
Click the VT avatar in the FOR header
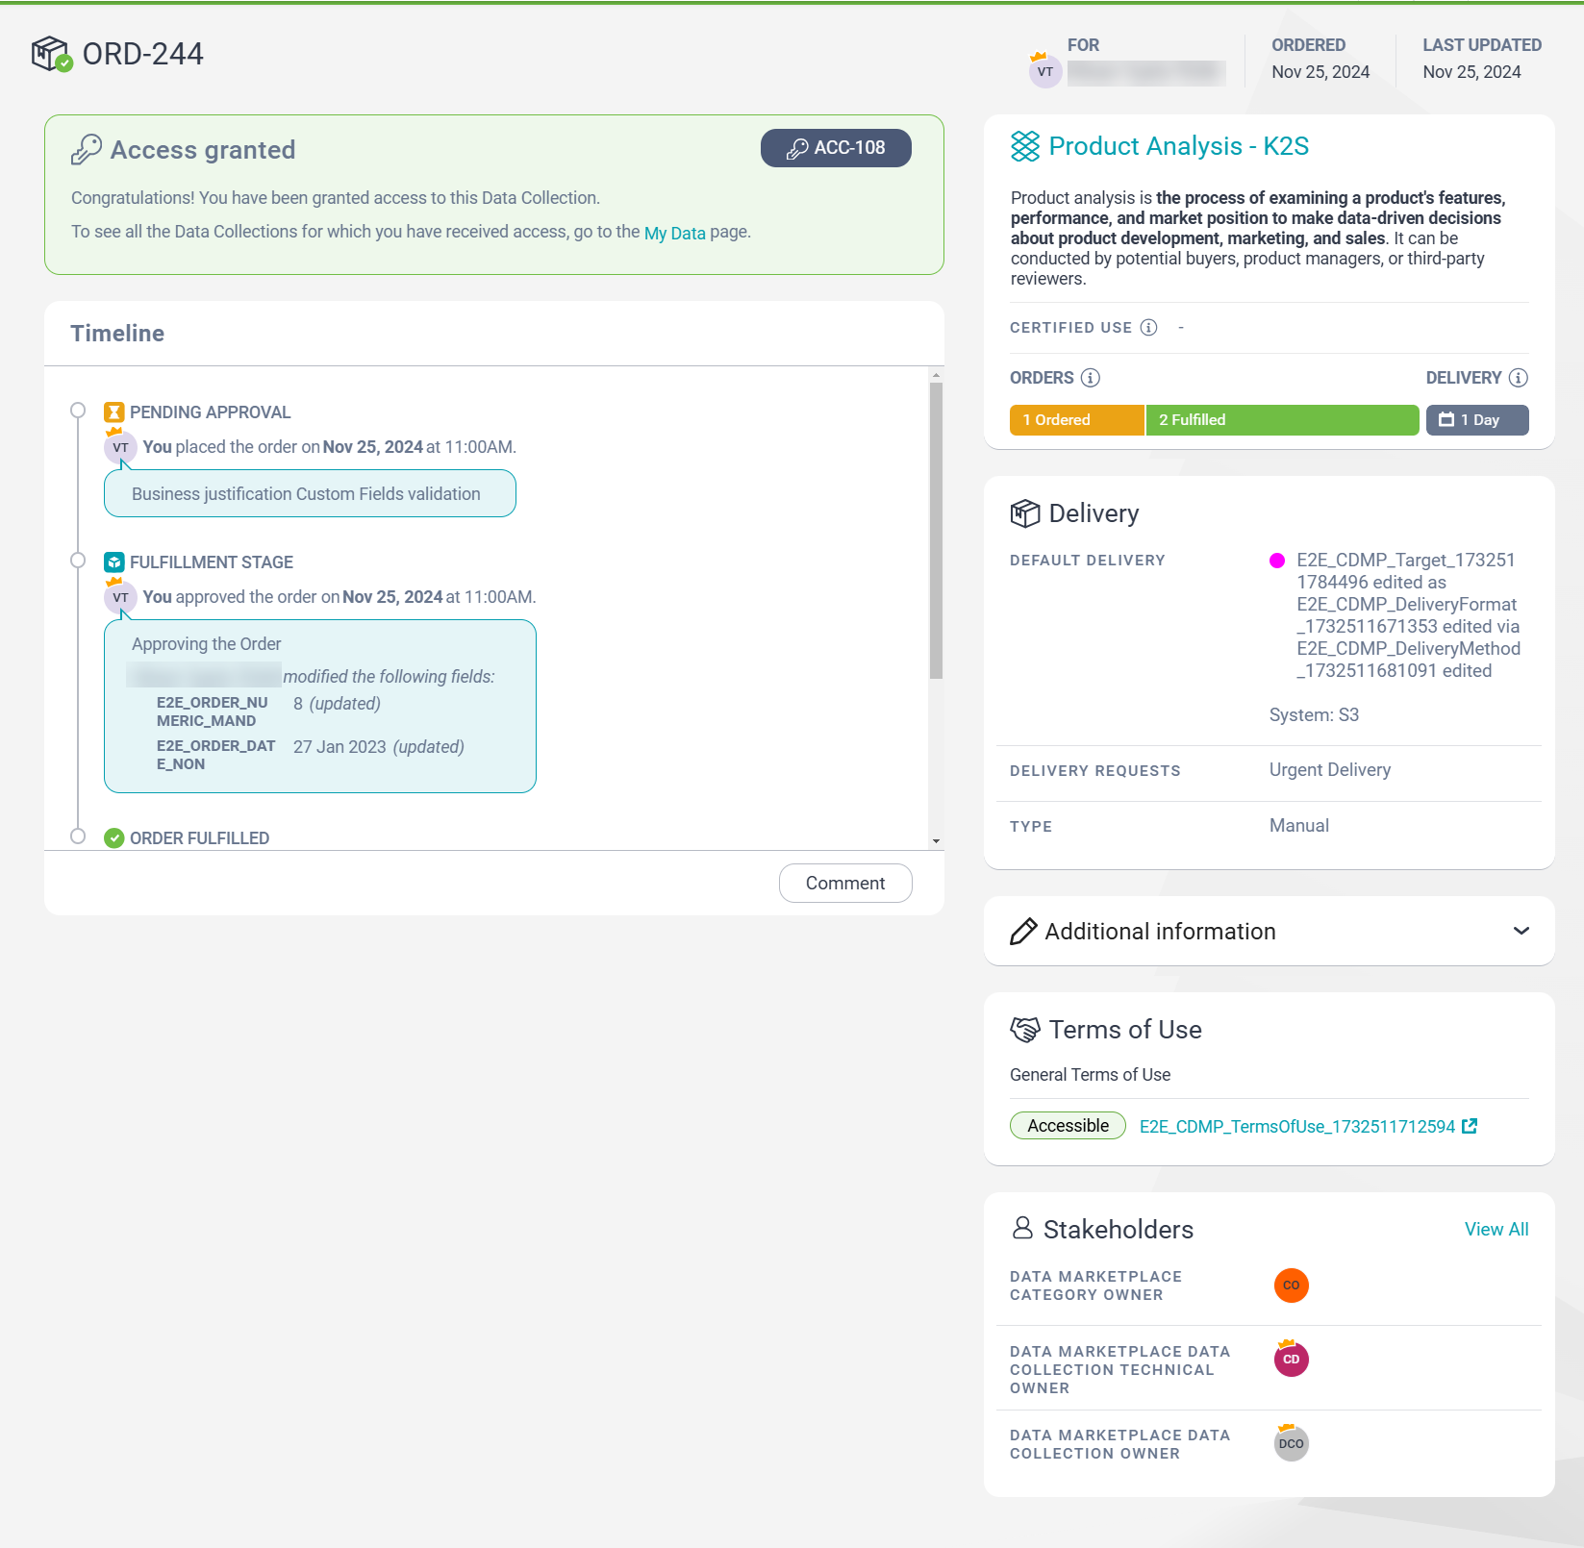pos(1044,71)
